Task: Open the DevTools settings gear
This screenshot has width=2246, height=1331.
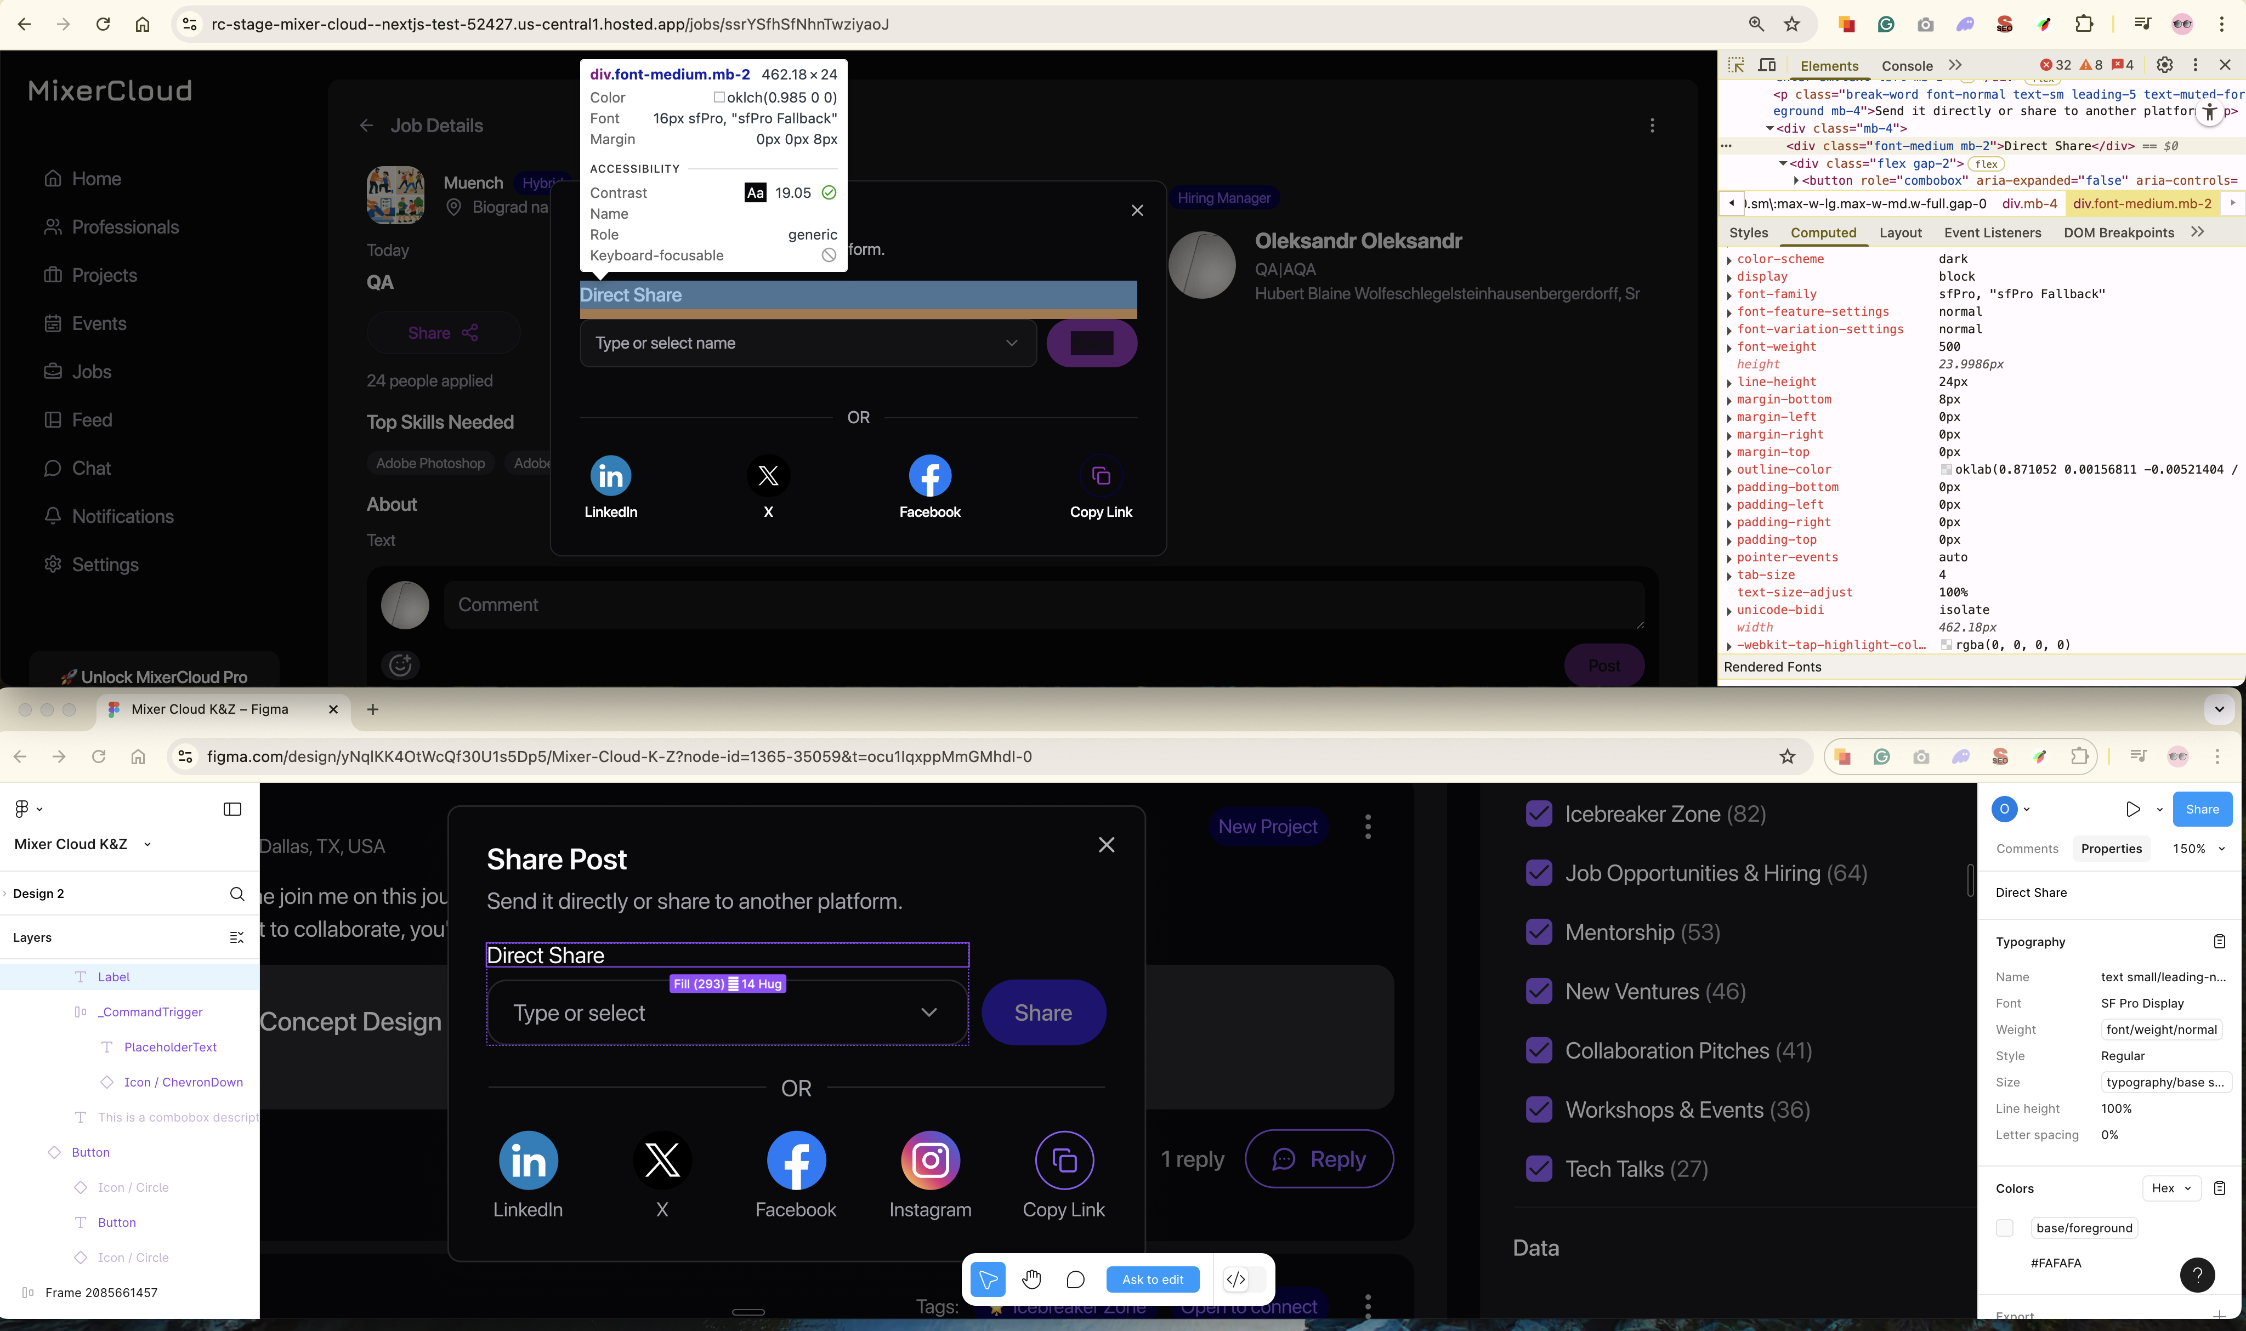Action: point(2164,65)
